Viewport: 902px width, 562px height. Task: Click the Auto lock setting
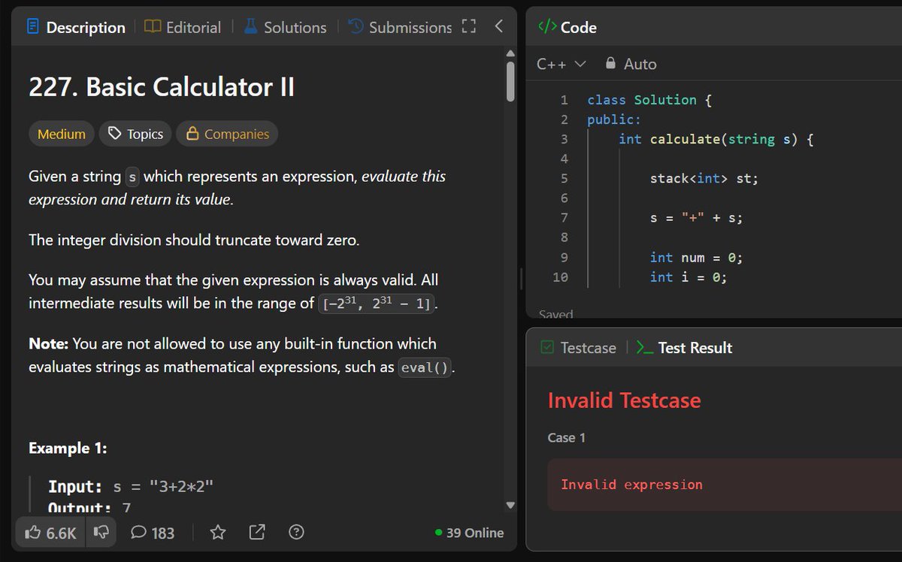(x=631, y=64)
